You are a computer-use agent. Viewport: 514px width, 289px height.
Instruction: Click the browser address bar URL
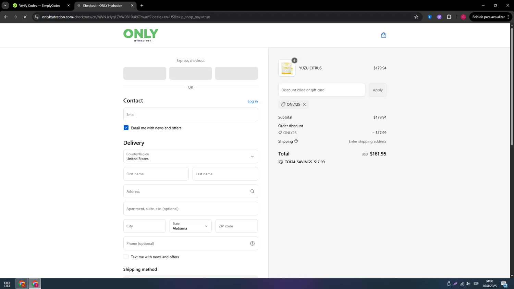tap(126, 17)
